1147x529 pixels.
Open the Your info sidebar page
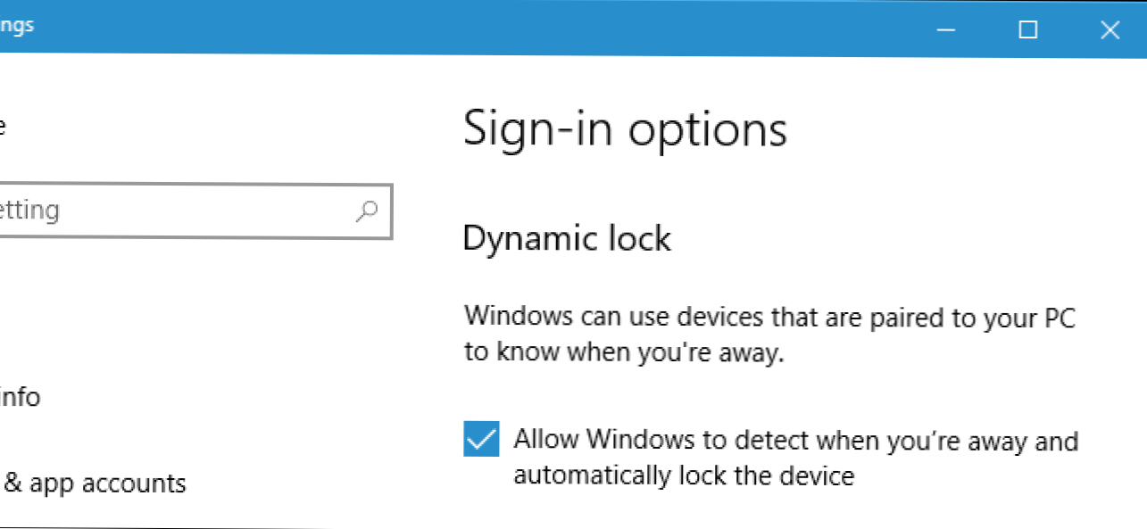point(20,396)
